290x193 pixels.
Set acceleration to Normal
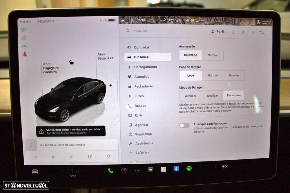pos(213,55)
